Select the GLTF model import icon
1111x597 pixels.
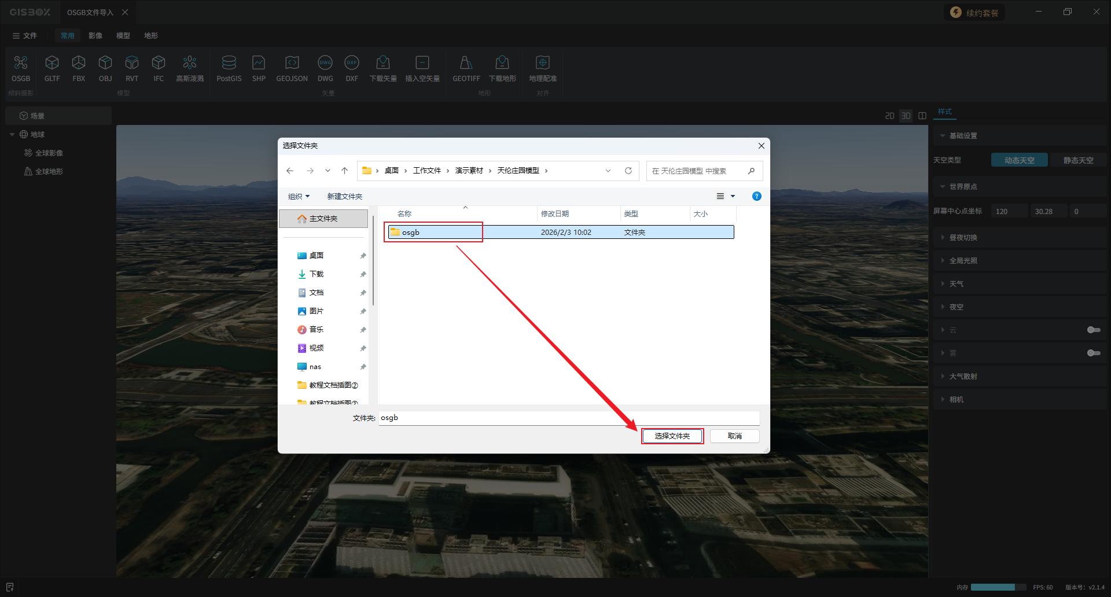coord(52,62)
